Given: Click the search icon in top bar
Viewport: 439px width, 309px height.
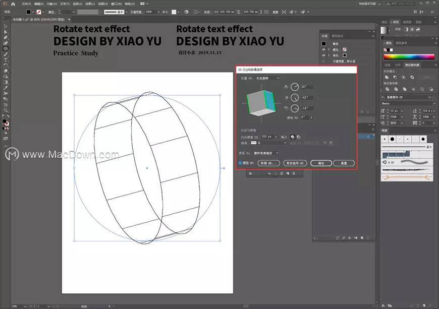Looking at the screenshot, I should [388, 4].
